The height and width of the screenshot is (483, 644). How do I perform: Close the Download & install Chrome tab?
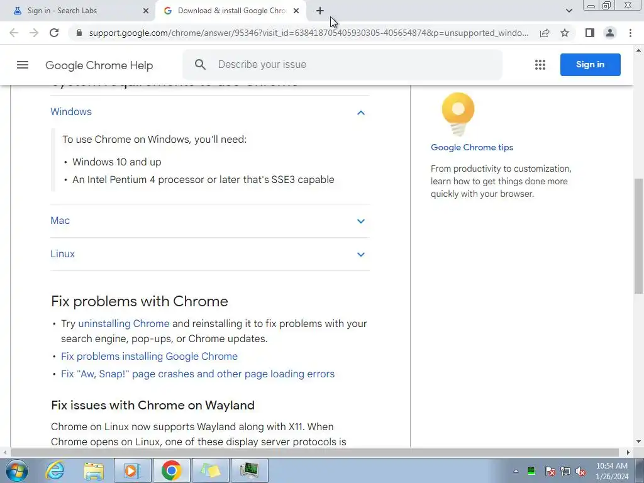coord(296,11)
